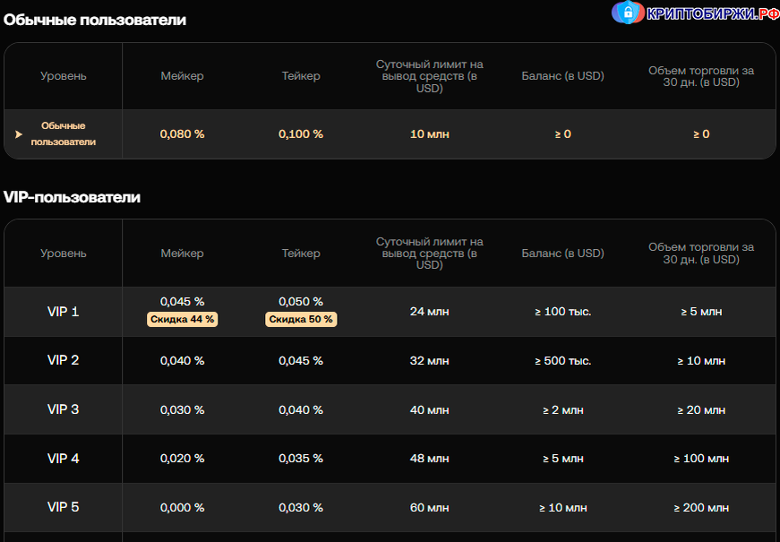Select the VIP 1 level cell

tap(64, 312)
